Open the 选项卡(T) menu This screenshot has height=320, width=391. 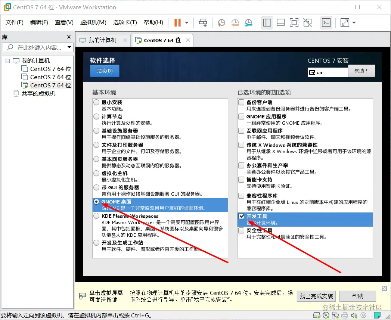[x=125, y=22]
